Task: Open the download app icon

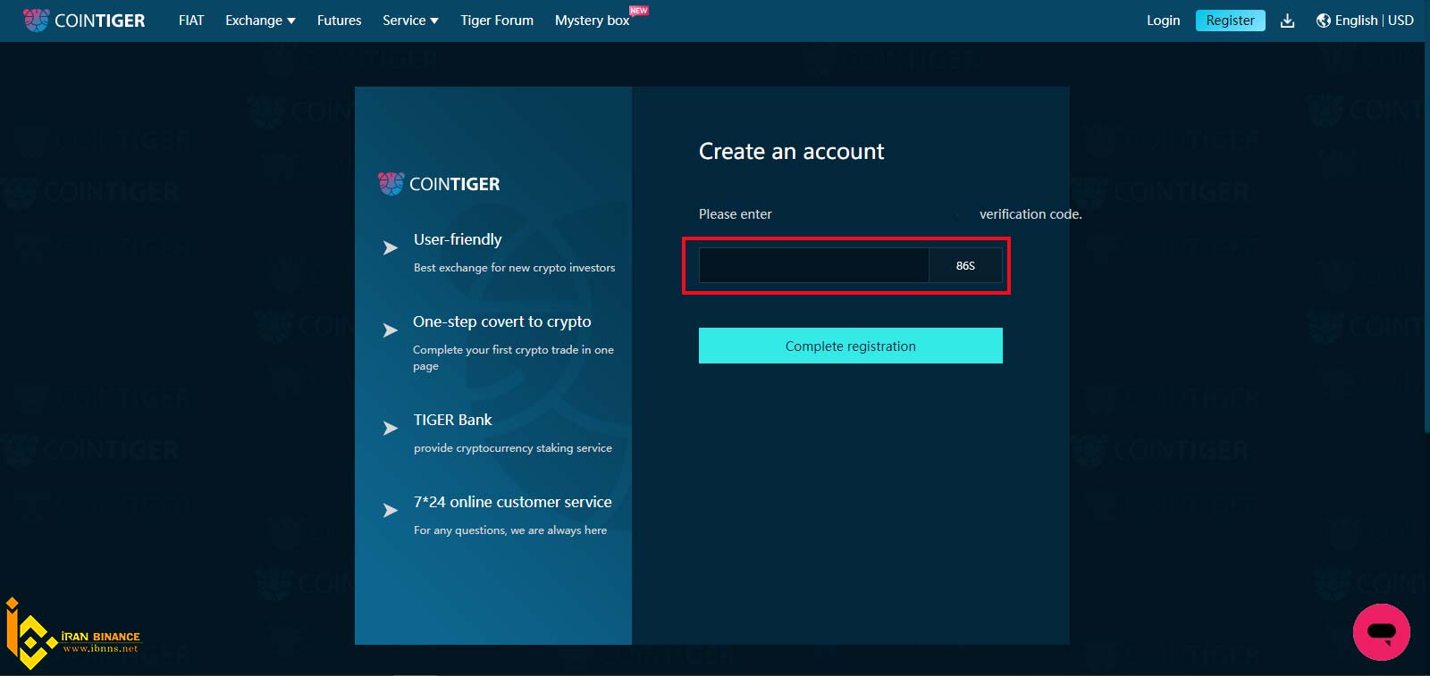Action: tap(1287, 21)
